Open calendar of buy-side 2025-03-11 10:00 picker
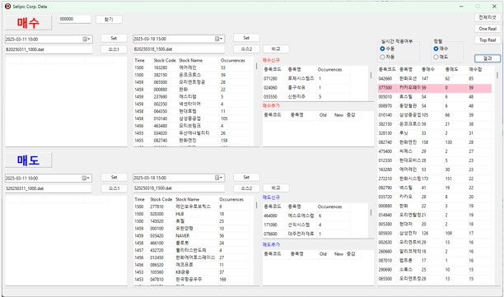The width and height of the screenshot is (504, 297). coord(86,39)
